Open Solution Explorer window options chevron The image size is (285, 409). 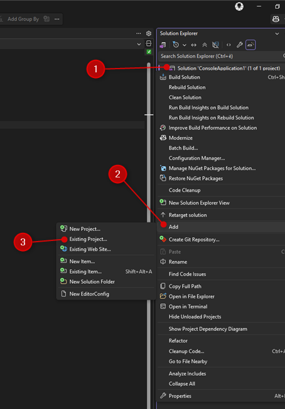coord(277,33)
